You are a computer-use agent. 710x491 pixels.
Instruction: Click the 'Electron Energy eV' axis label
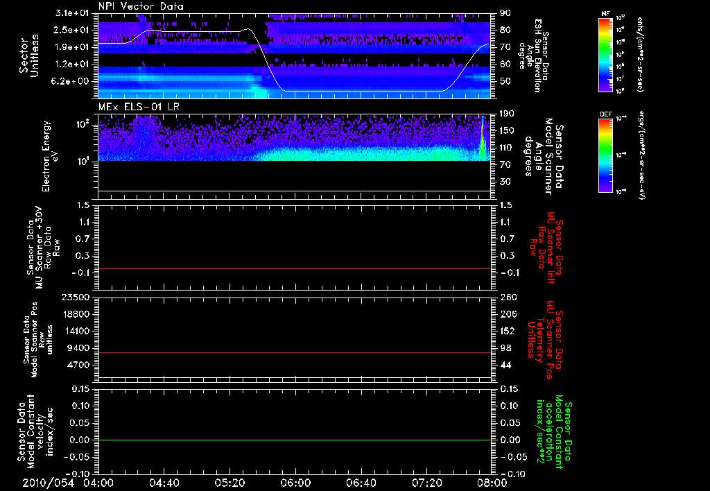[50, 156]
